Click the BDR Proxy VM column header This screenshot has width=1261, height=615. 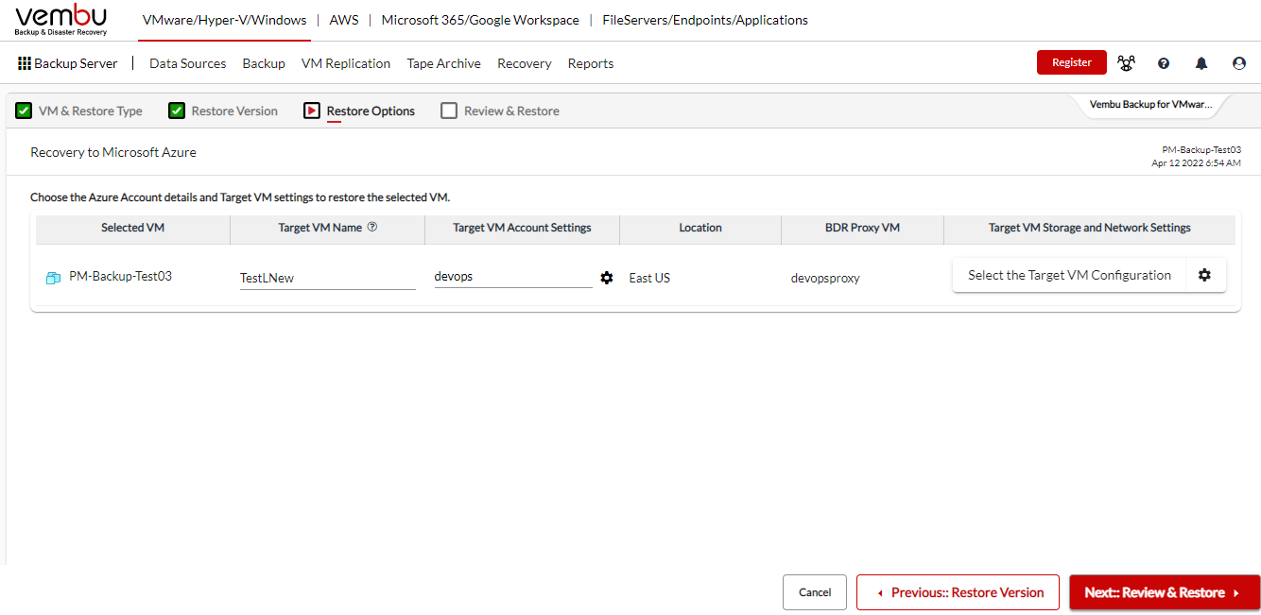pyautogui.click(x=862, y=228)
